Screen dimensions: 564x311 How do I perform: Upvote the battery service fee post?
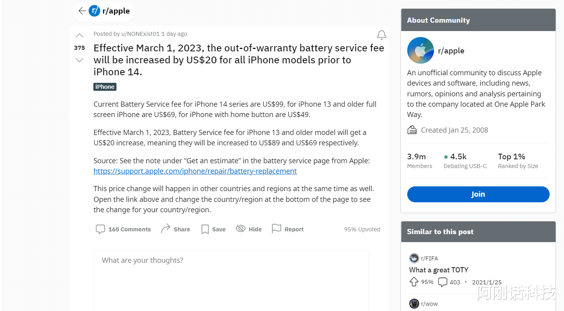coord(79,35)
